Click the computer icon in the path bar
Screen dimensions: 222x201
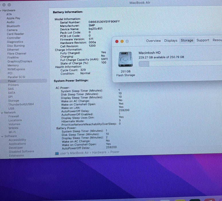pos(57,153)
